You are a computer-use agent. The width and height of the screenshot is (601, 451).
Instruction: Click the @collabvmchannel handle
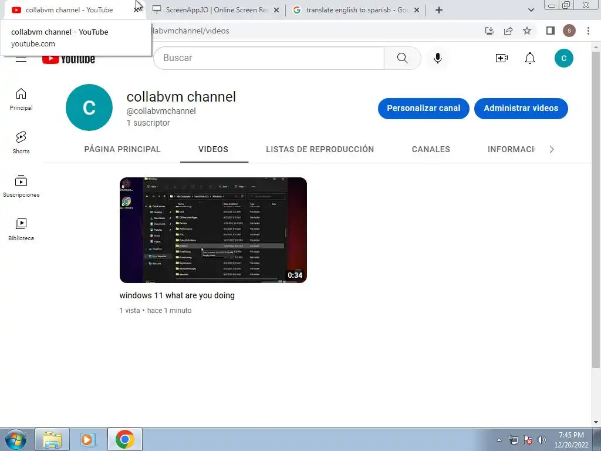161,111
